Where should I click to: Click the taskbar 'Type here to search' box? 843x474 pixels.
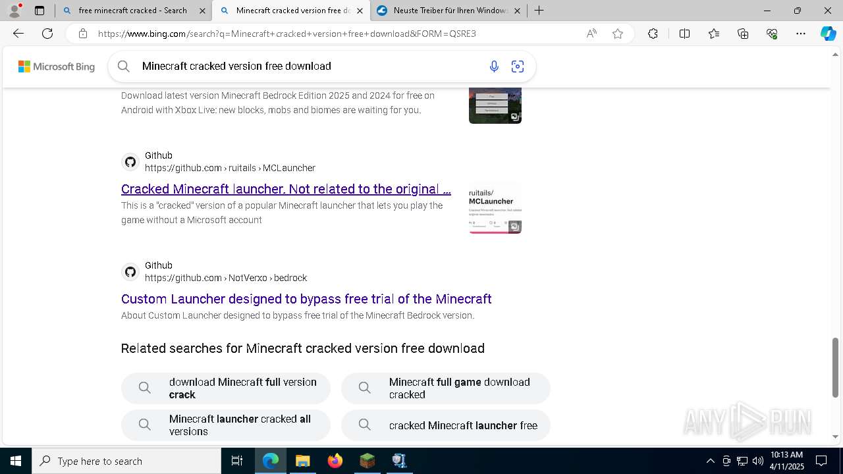tap(126, 461)
